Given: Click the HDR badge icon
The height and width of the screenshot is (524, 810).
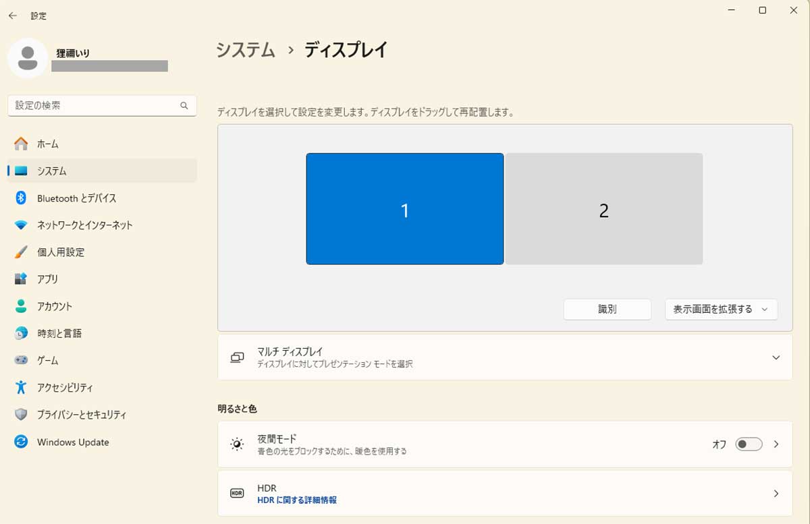Looking at the screenshot, I should click(237, 494).
